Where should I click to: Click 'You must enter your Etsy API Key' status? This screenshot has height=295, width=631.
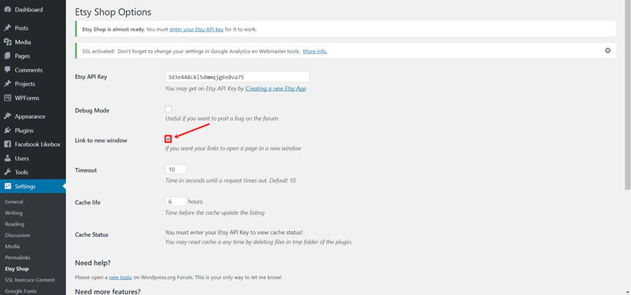coord(234,232)
